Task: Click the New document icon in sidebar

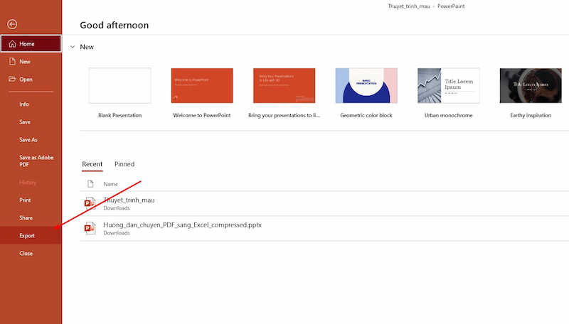Action: click(x=12, y=61)
